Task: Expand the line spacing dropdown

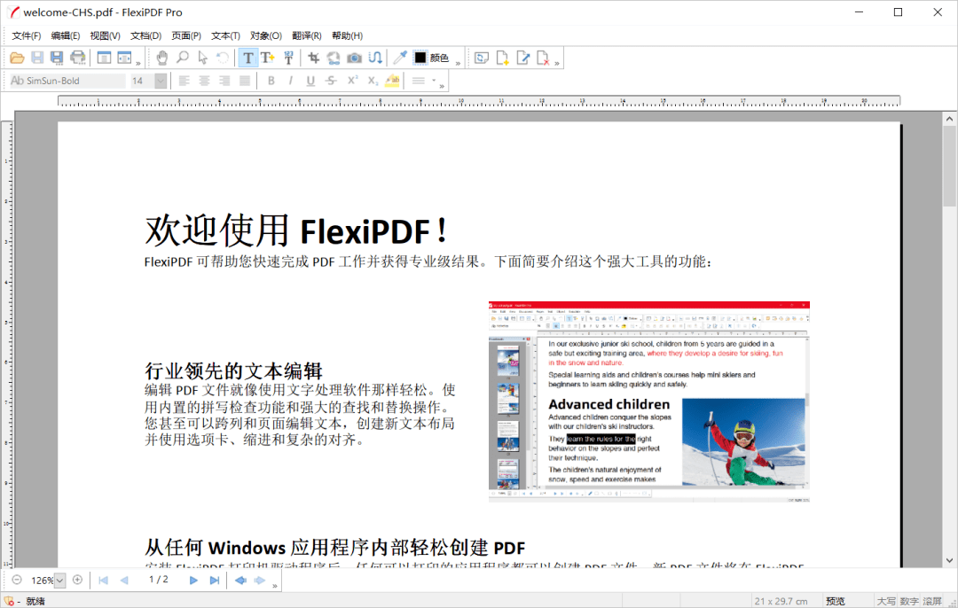Action: 432,80
